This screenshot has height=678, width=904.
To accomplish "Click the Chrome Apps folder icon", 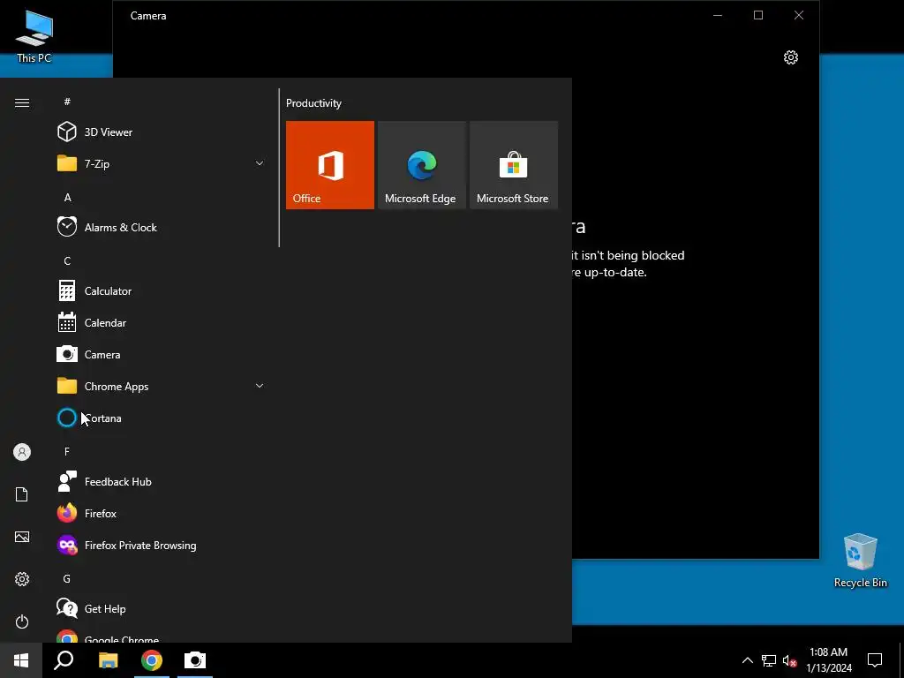I will point(67,386).
